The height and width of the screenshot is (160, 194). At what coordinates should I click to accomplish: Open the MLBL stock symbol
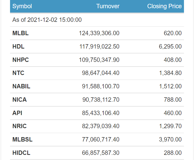point(21,33)
